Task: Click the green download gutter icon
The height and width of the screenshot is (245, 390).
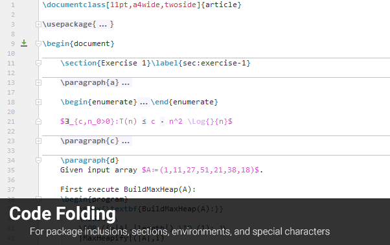Action: point(24,43)
